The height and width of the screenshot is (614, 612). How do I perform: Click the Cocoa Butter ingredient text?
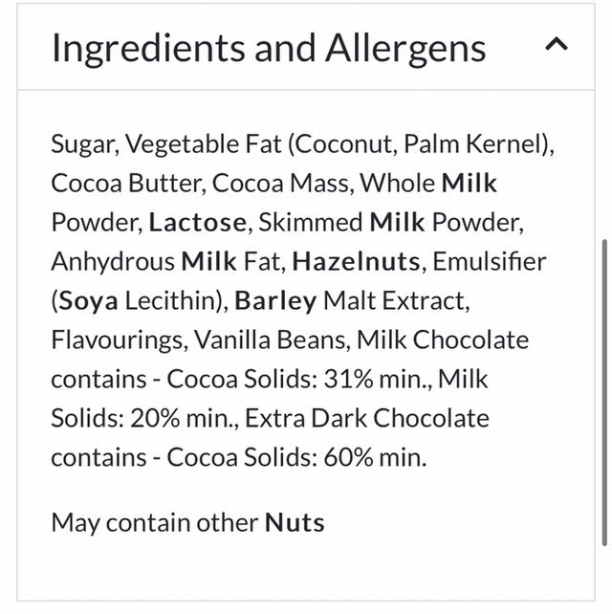[126, 183]
